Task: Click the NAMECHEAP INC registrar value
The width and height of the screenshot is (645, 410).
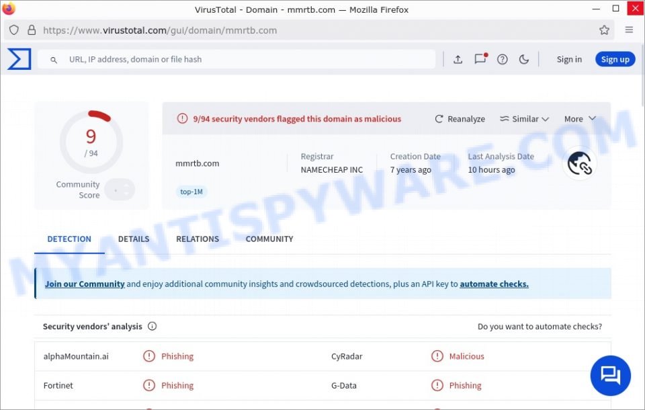Action: pyautogui.click(x=331, y=169)
